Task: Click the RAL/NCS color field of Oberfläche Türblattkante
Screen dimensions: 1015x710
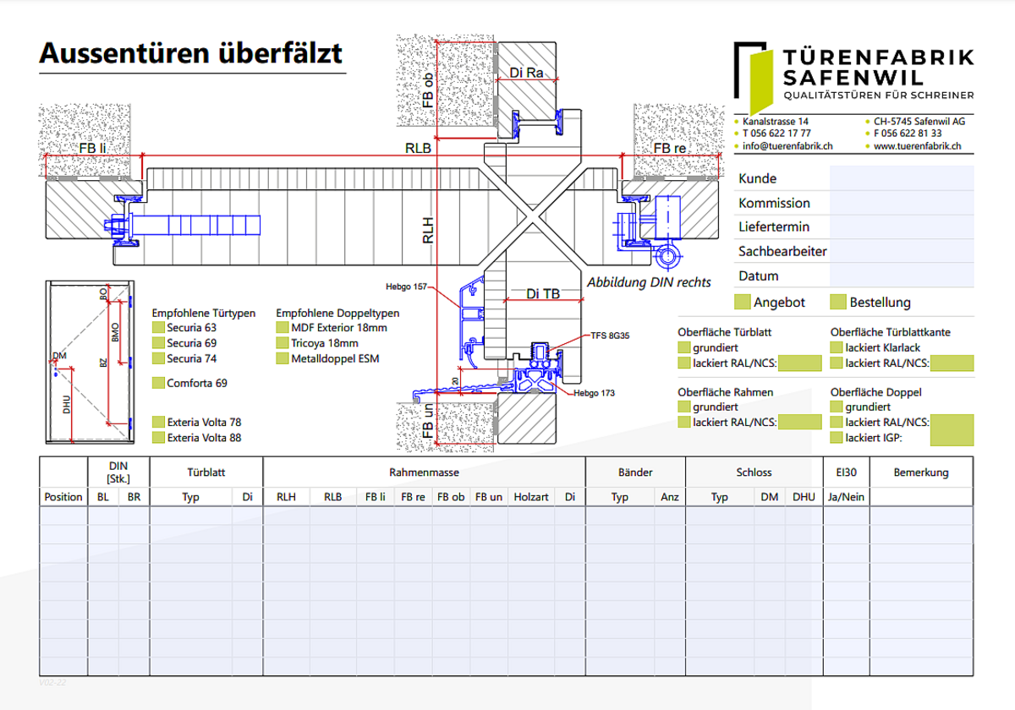Action: (x=952, y=363)
